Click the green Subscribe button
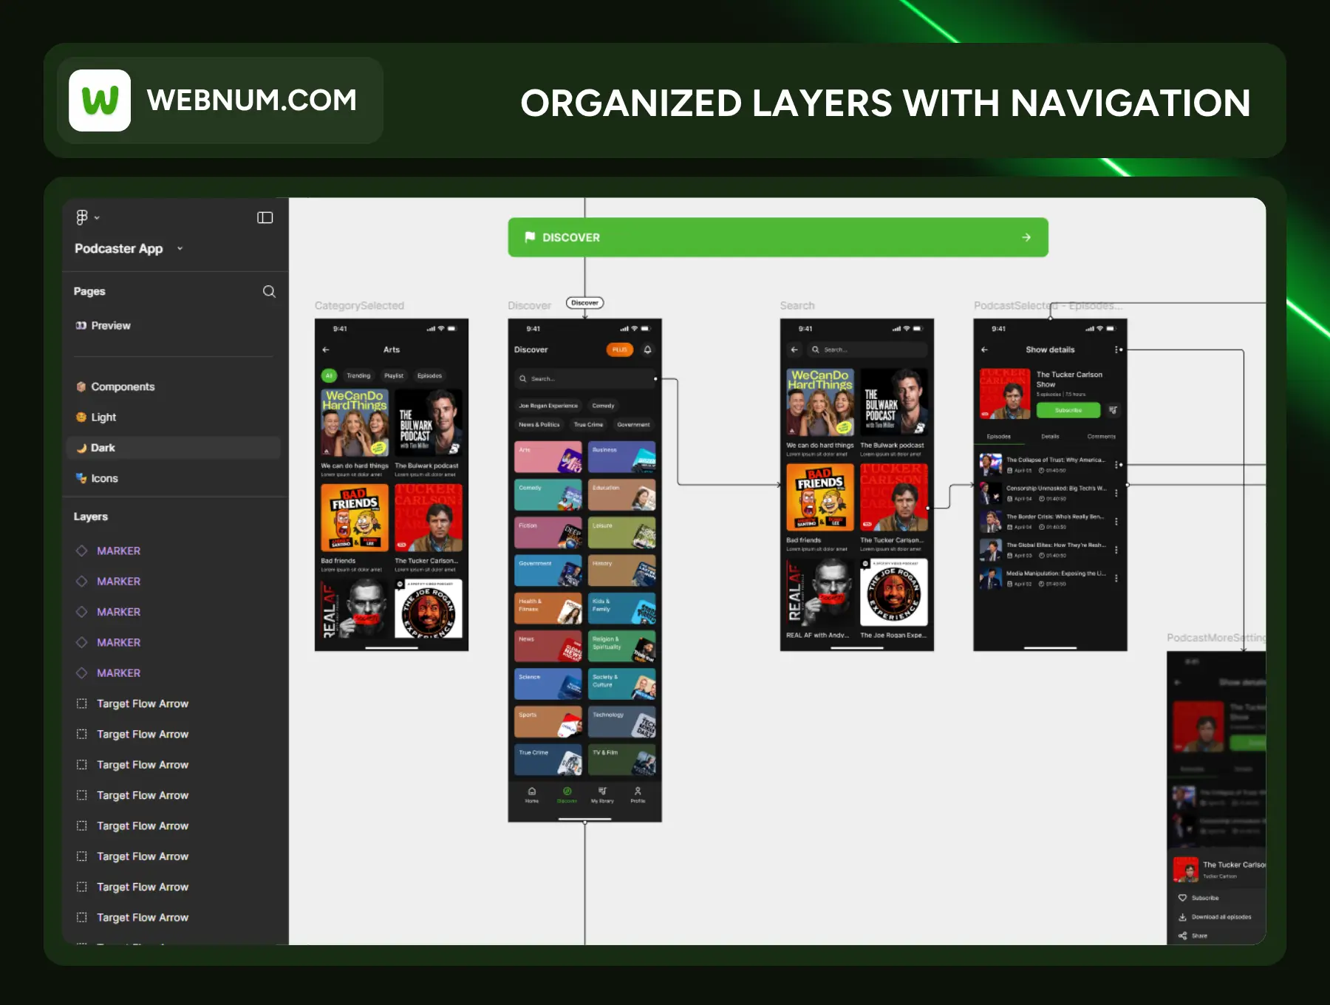 1068,410
